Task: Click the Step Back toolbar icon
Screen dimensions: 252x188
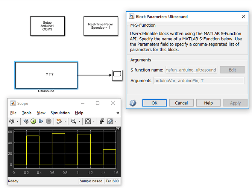Action: 26,121
